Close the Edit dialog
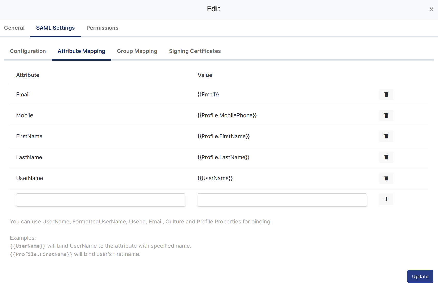The image size is (438, 287). click(431, 9)
